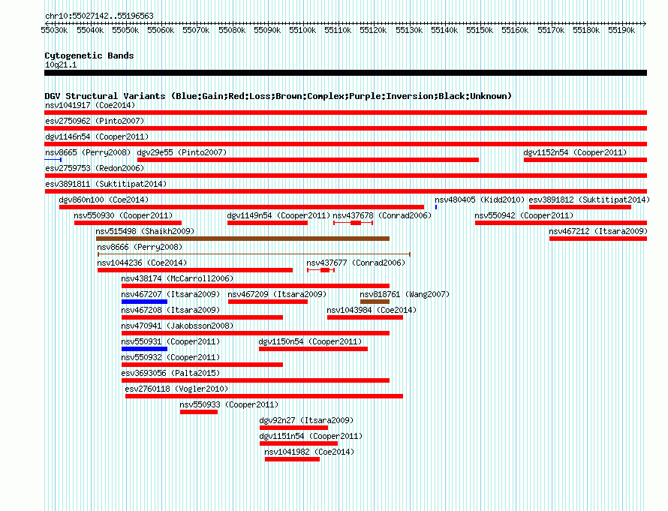This screenshot has height=511, width=668.
Task: Open the nsv467212 (Itsara2009) label
Action: tap(598, 231)
